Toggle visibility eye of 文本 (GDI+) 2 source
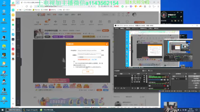200x112 pixels. pyautogui.click(x=144, y=76)
